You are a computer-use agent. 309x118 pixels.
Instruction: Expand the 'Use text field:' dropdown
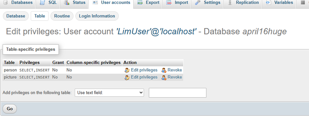(x=109, y=93)
